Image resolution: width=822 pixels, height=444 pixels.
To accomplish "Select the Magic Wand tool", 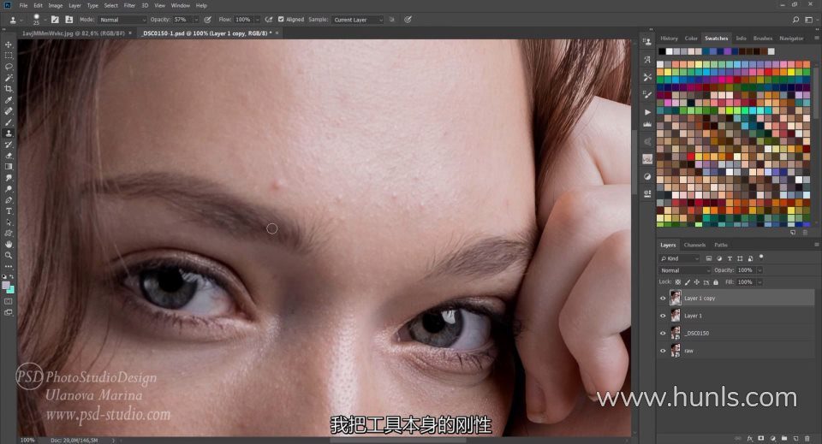I will click(x=9, y=78).
